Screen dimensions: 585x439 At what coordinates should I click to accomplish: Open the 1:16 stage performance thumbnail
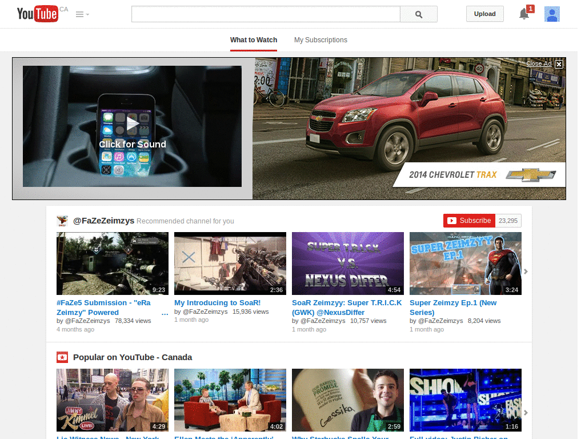coord(466,400)
